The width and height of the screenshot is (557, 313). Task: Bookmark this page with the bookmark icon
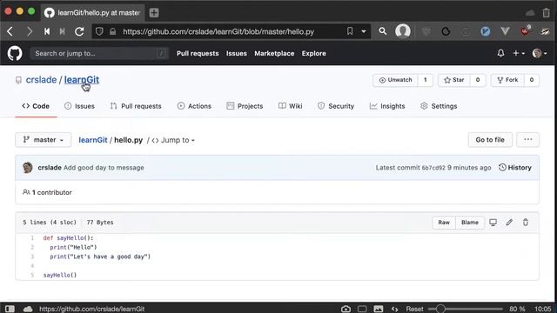coord(350,31)
